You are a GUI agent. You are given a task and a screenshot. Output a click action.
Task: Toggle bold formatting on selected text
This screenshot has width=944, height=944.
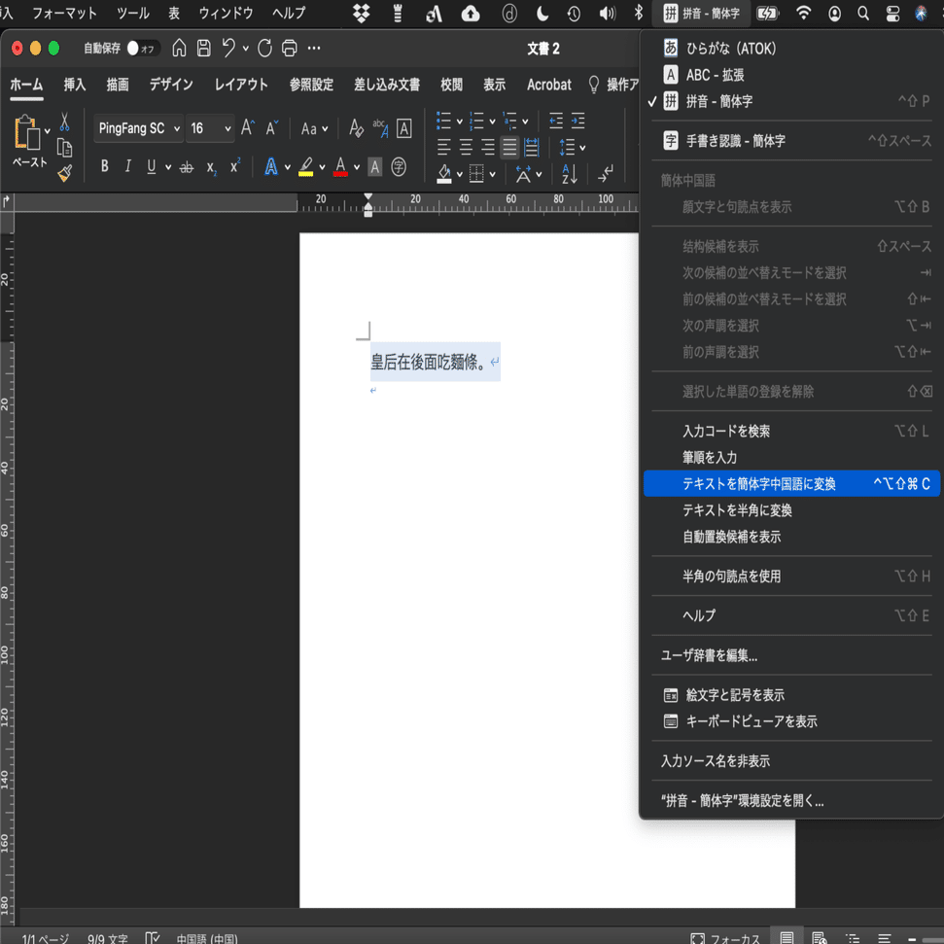[x=103, y=165]
